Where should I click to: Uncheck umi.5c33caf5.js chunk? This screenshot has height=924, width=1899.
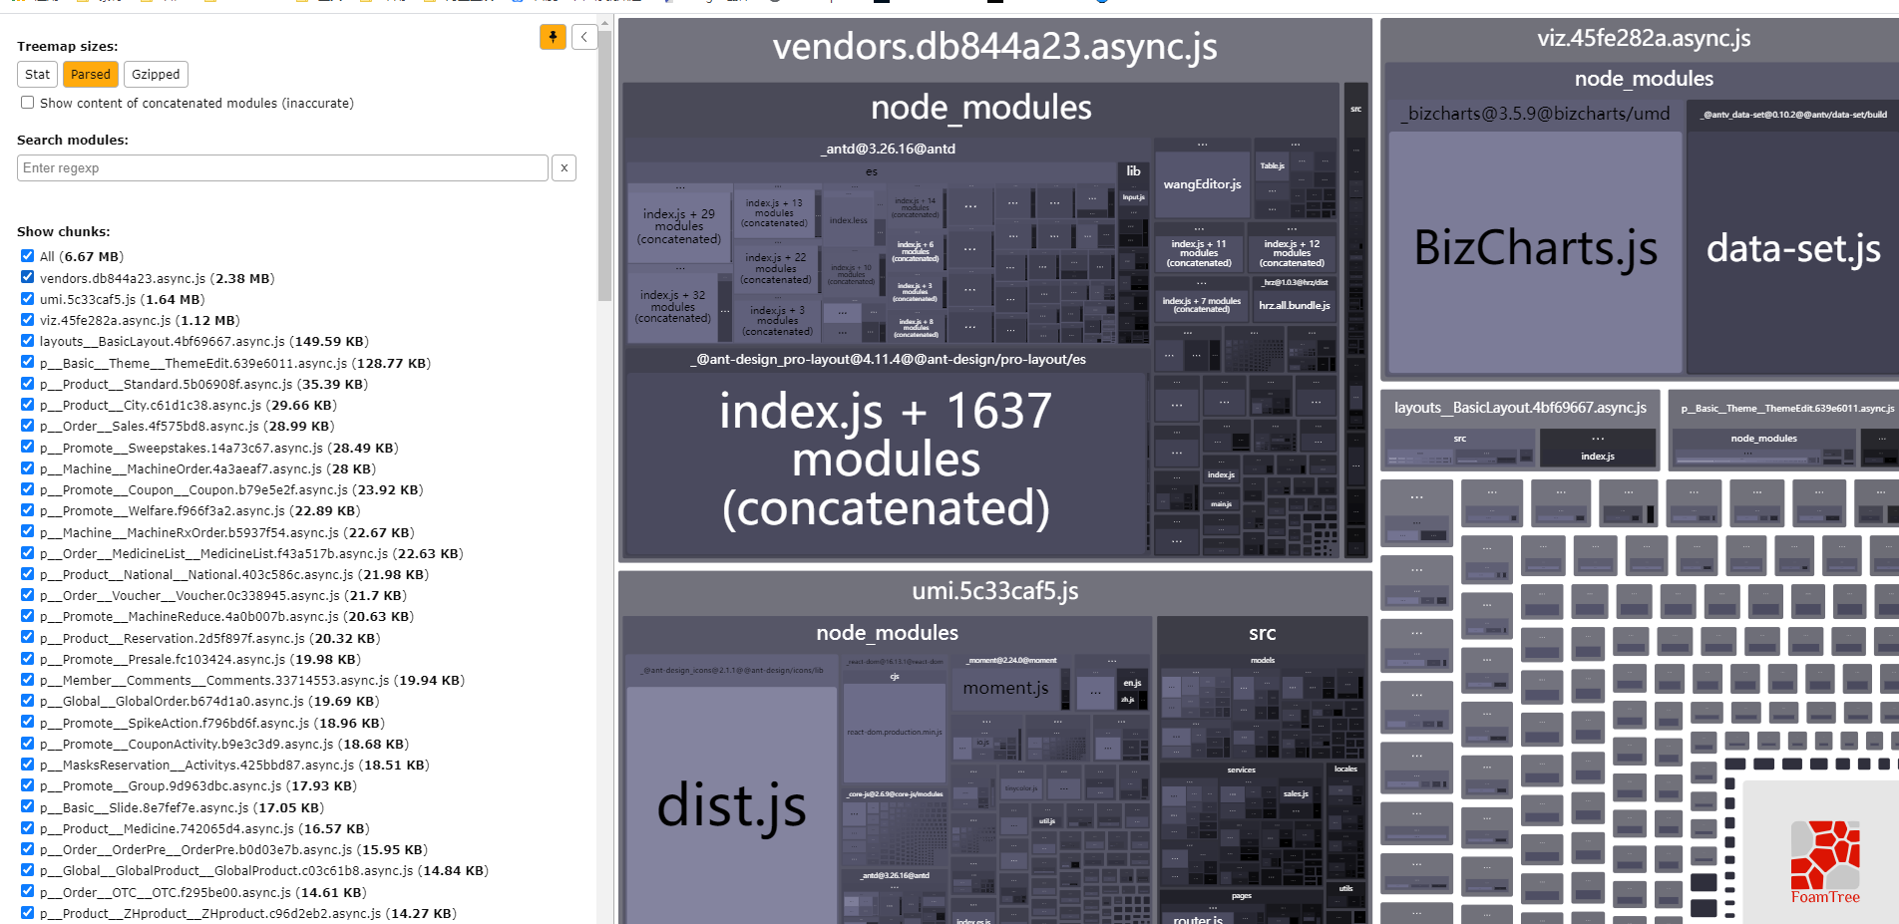(x=28, y=299)
